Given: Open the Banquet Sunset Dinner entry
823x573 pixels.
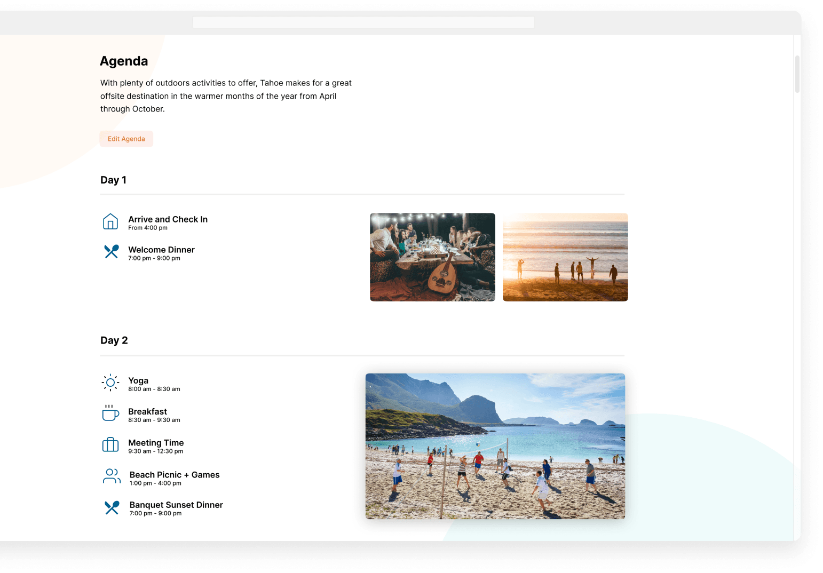Looking at the screenshot, I should [176, 508].
